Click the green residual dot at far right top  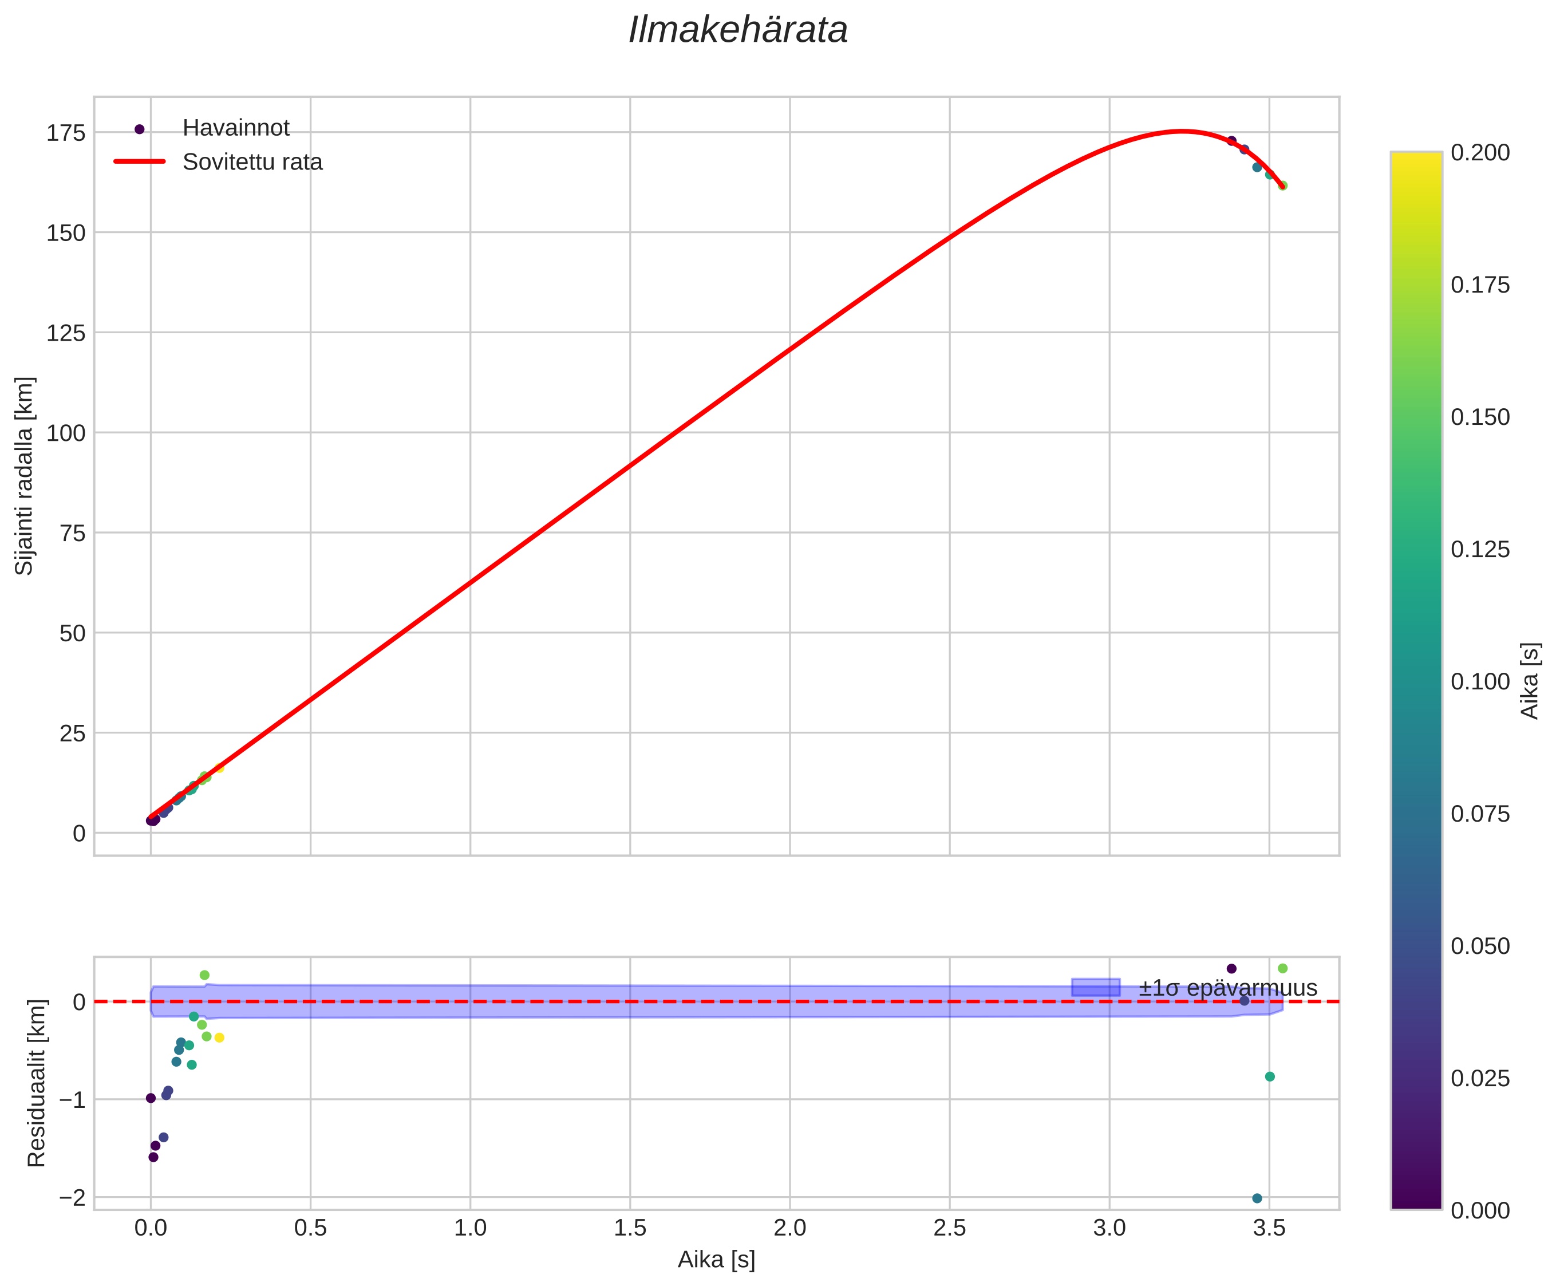point(1283,968)
